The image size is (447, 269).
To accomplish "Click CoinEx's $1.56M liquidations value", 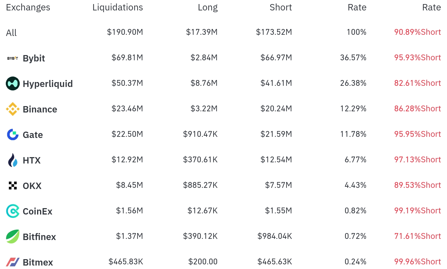I will coord(130,211).
